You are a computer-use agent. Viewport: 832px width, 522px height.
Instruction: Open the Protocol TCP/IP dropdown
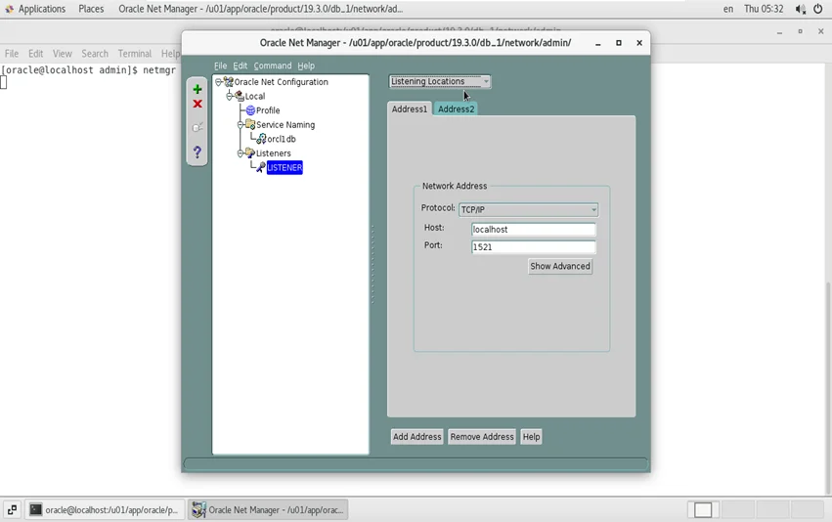click(x=529, y=209)
